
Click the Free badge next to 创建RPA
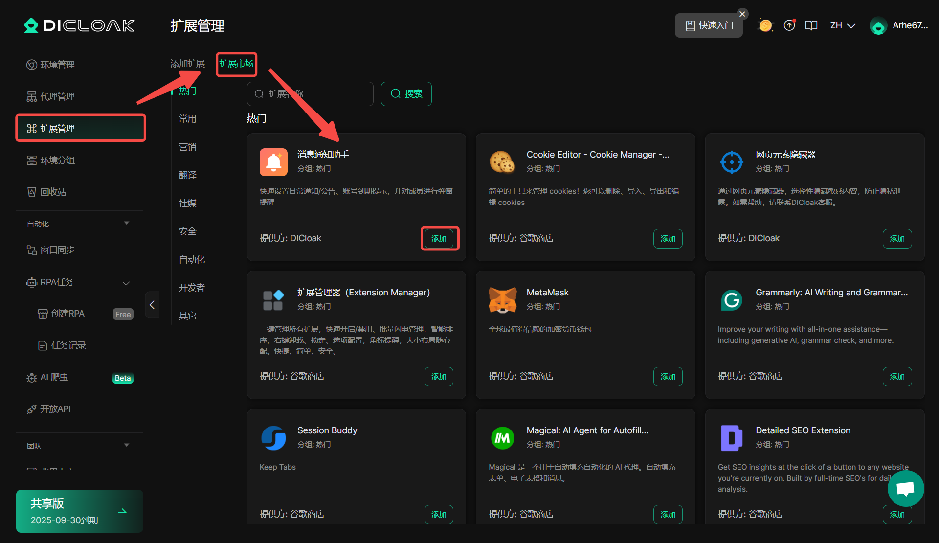point(123,314)
